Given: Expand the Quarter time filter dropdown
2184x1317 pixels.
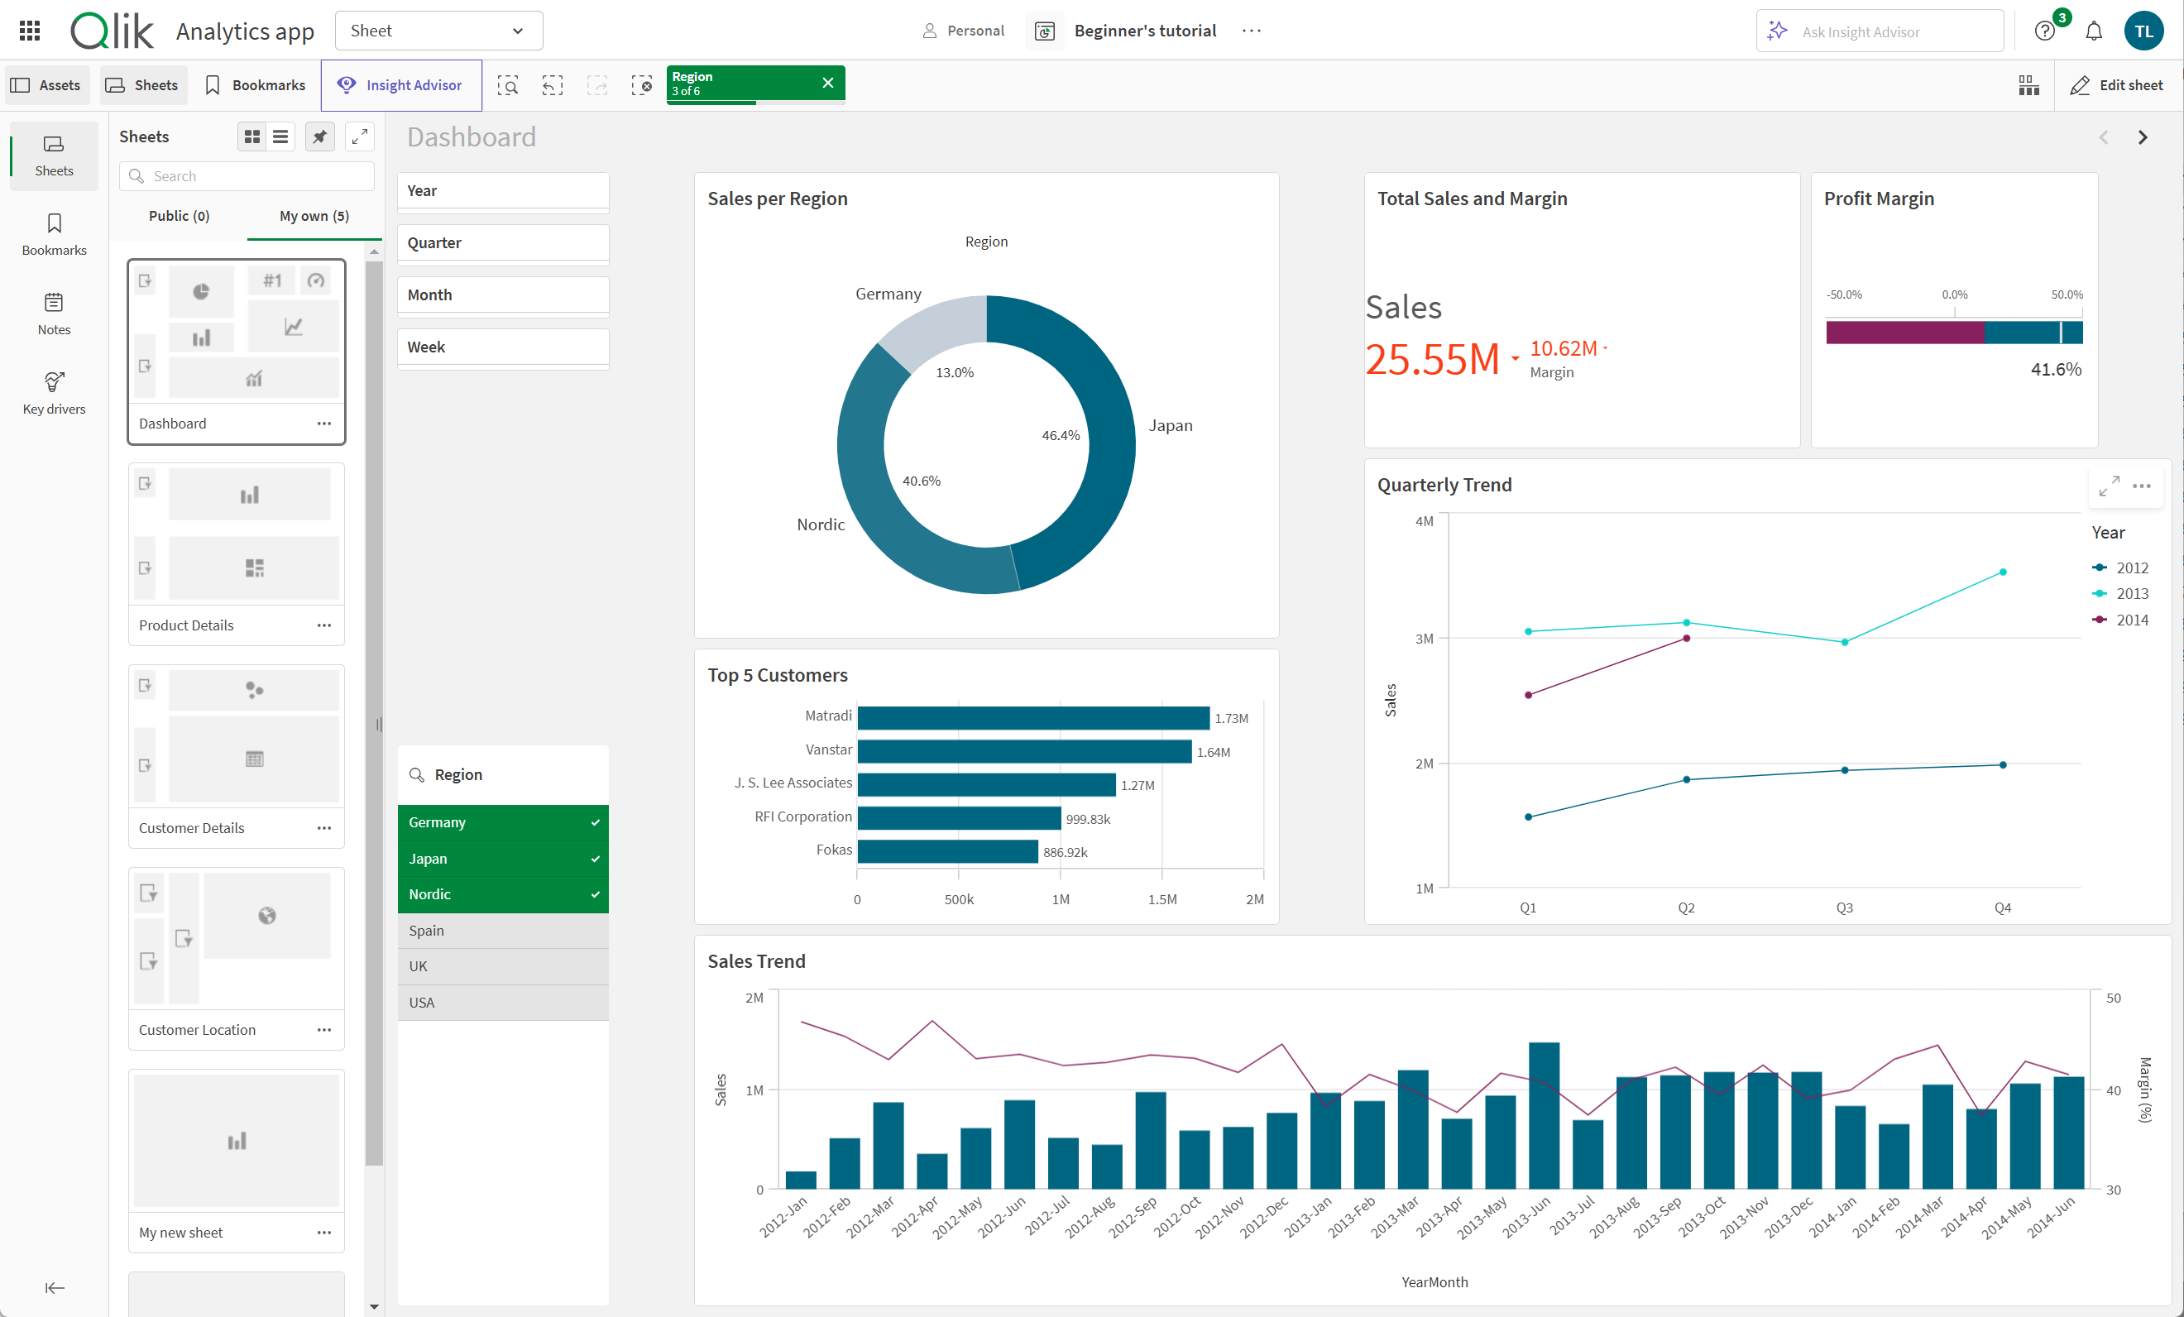Looking at the screenshot, I should pos(502,242).
